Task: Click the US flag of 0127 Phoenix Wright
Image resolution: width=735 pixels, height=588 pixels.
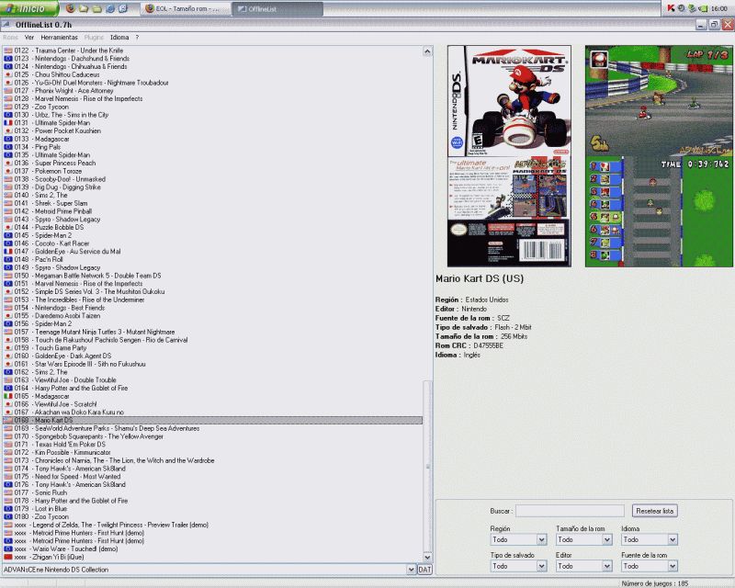Action: click(8, 91)
